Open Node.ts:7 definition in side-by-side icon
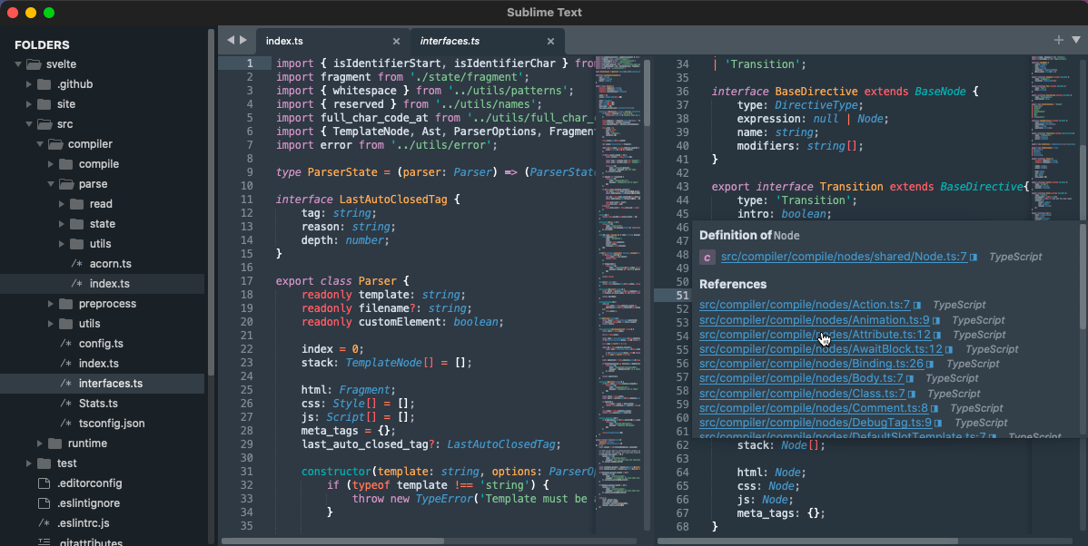Screen dimensions: 1088x546 (x=974, y=257)
